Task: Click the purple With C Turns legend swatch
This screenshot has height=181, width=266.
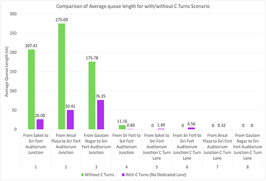Action: pos(123,175)
